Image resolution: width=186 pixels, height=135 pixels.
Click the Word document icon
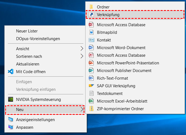tap(92, 47)
